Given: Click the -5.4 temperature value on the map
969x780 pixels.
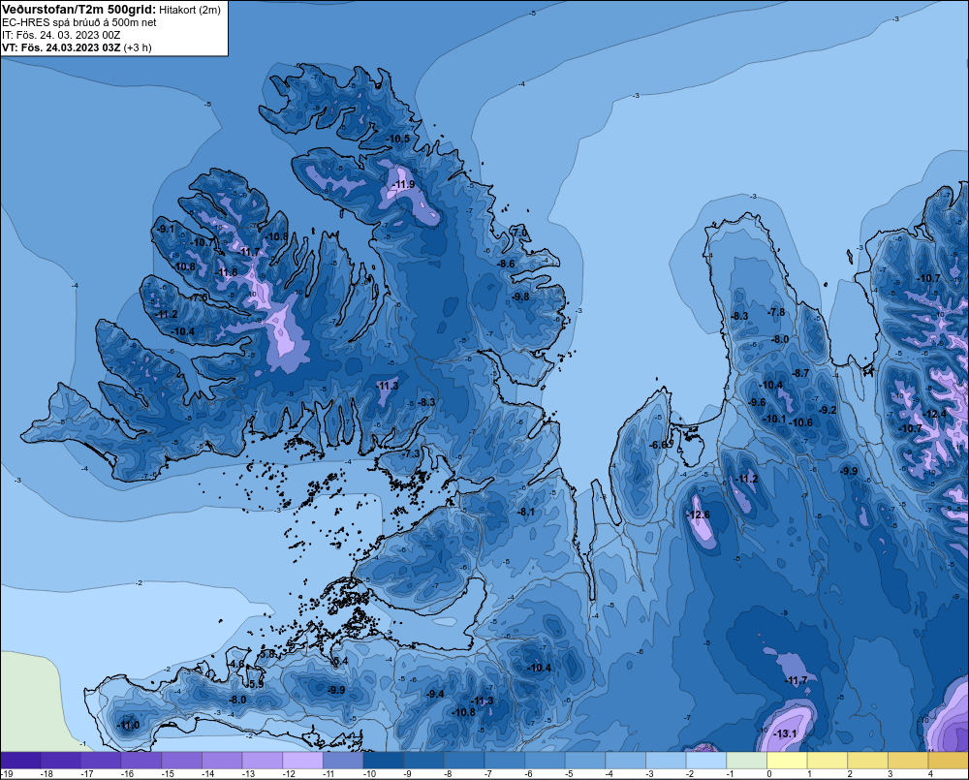Looking at the screenshot, I should click(x=340, y=662).
